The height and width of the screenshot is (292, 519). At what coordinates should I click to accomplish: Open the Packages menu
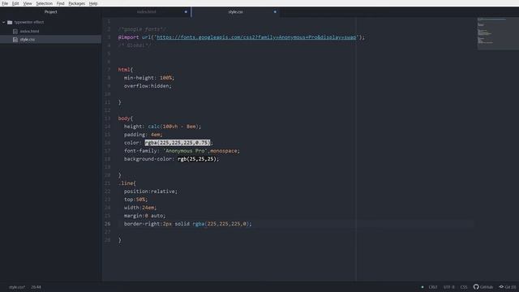[76, 3]
